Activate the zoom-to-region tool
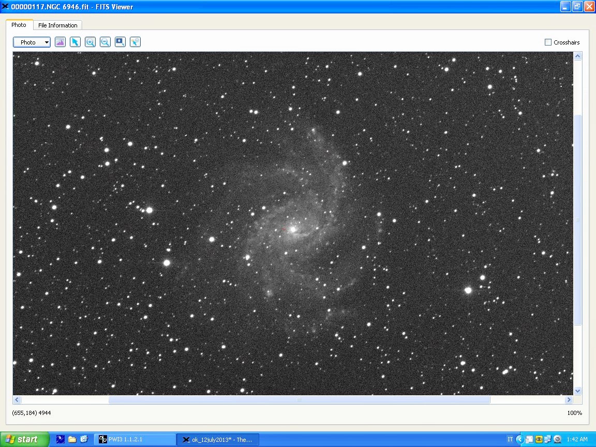 coord(120,42)
